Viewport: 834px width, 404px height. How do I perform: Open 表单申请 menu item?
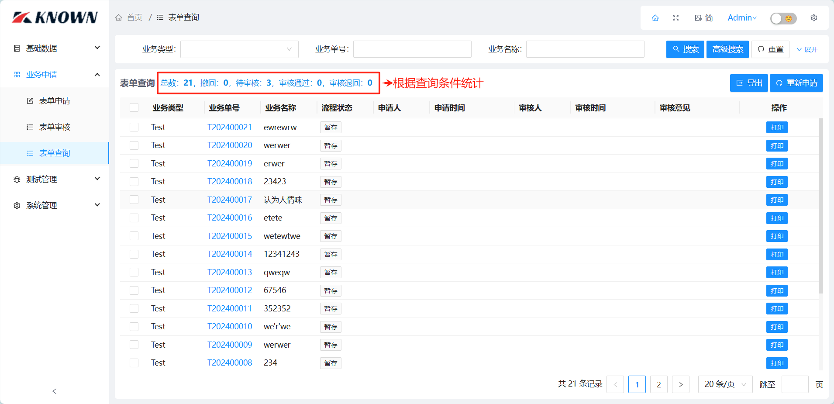point(55,100)
